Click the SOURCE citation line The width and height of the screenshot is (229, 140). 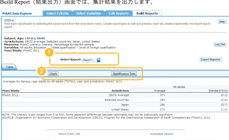click(106, 118)
